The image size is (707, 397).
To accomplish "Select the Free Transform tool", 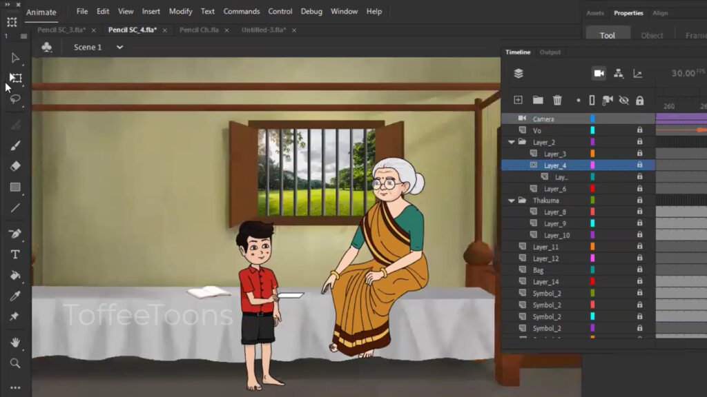I will pyautogui.click(x=16, y=78).
